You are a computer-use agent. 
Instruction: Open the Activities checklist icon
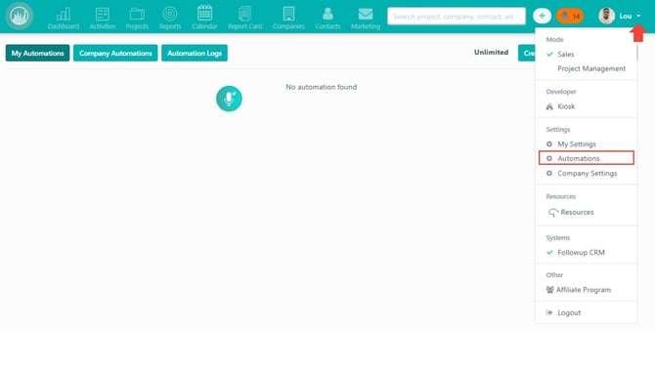103,15
